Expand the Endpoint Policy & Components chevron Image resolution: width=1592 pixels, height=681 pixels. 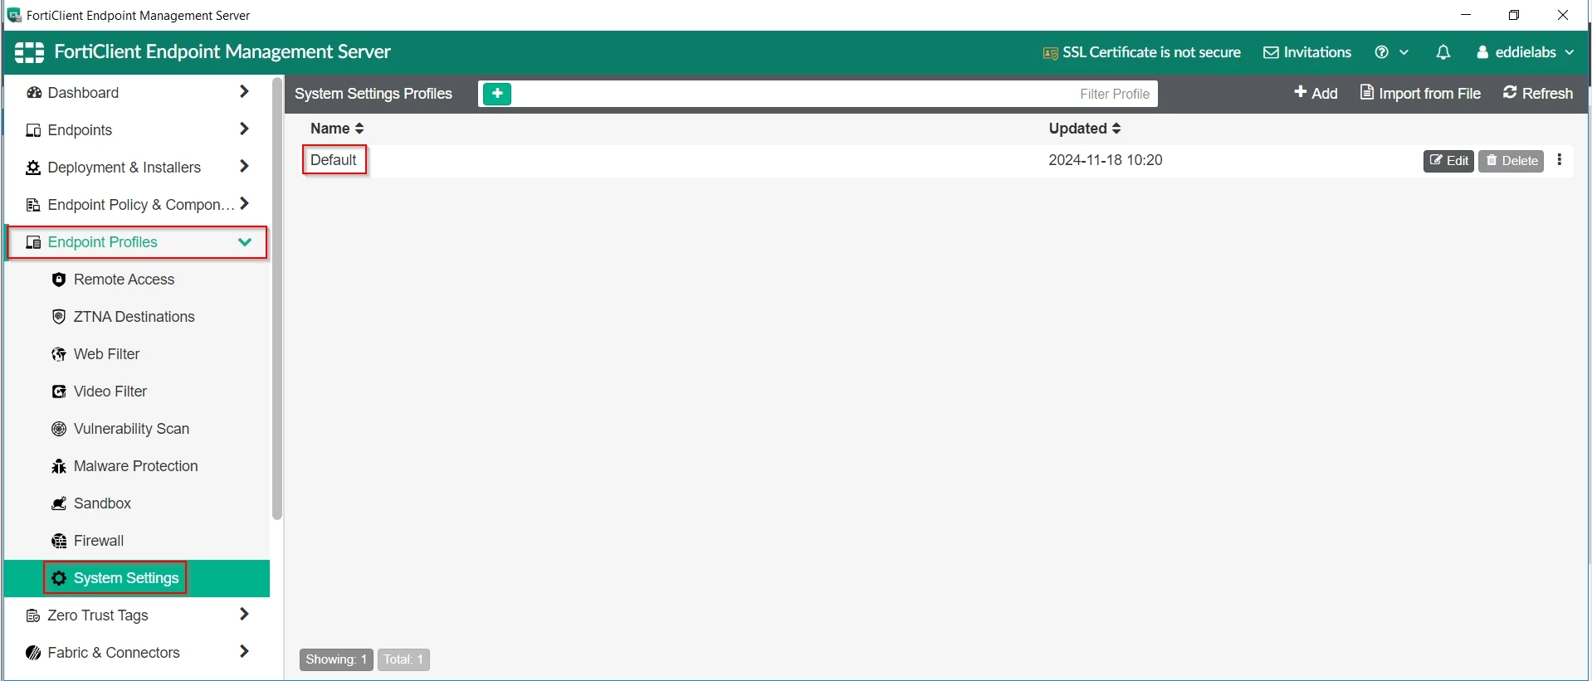[244, 204]
